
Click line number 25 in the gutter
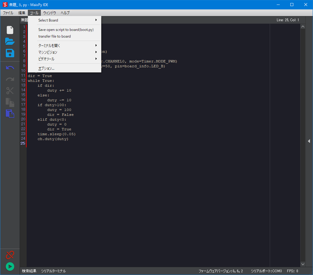tap(23, 143)
